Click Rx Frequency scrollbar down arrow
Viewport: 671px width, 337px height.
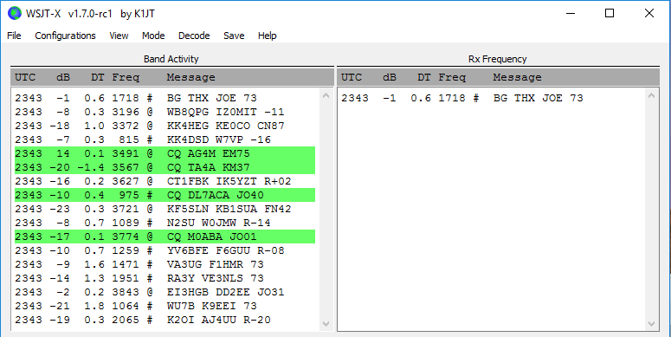[x=652, y=324]
